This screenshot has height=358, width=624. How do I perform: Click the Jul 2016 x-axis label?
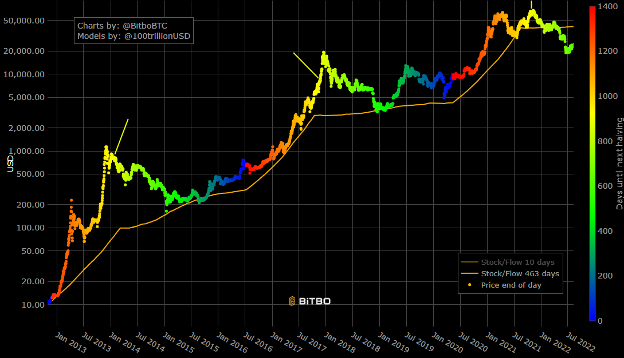click(x=258, y=343)
